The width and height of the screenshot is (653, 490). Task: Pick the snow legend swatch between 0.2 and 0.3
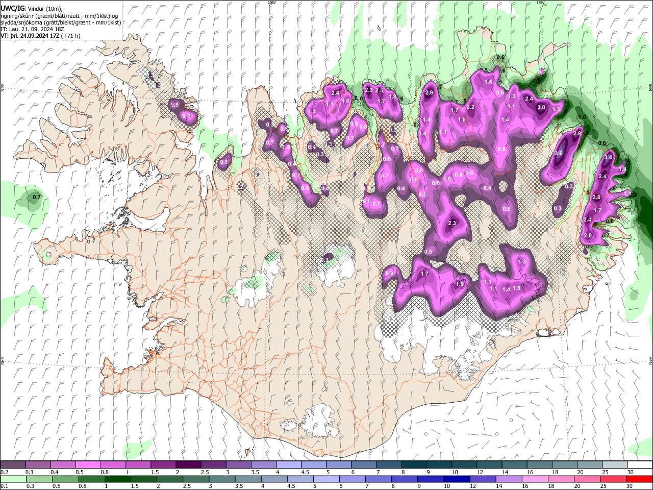point(13,465)
